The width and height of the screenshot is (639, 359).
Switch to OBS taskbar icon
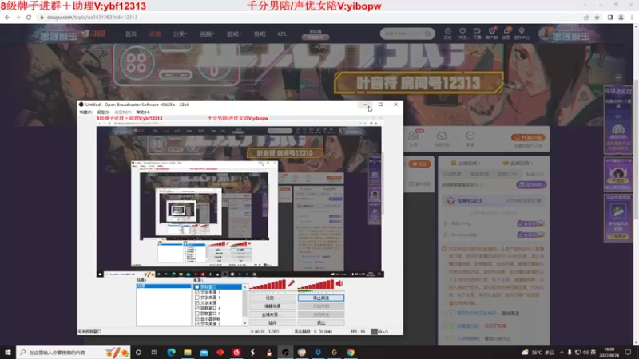point(285,352)
